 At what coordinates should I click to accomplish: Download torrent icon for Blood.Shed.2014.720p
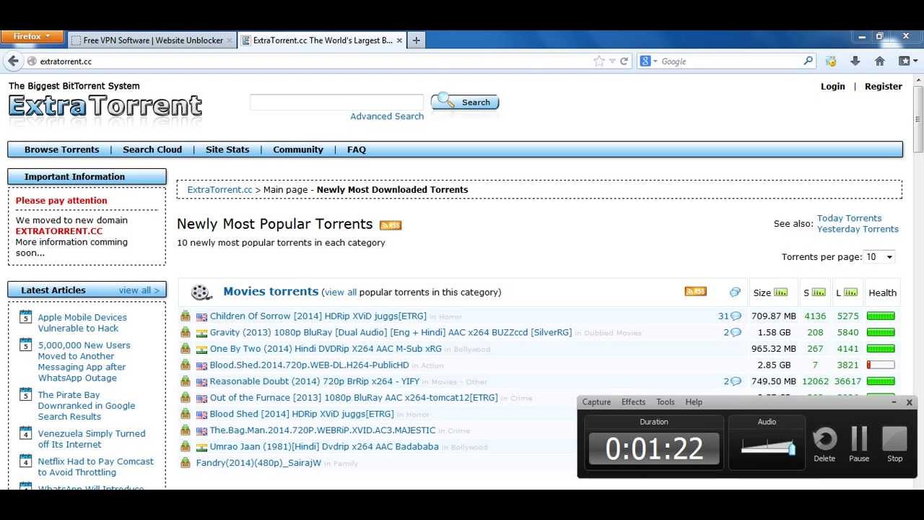(186, 365)
